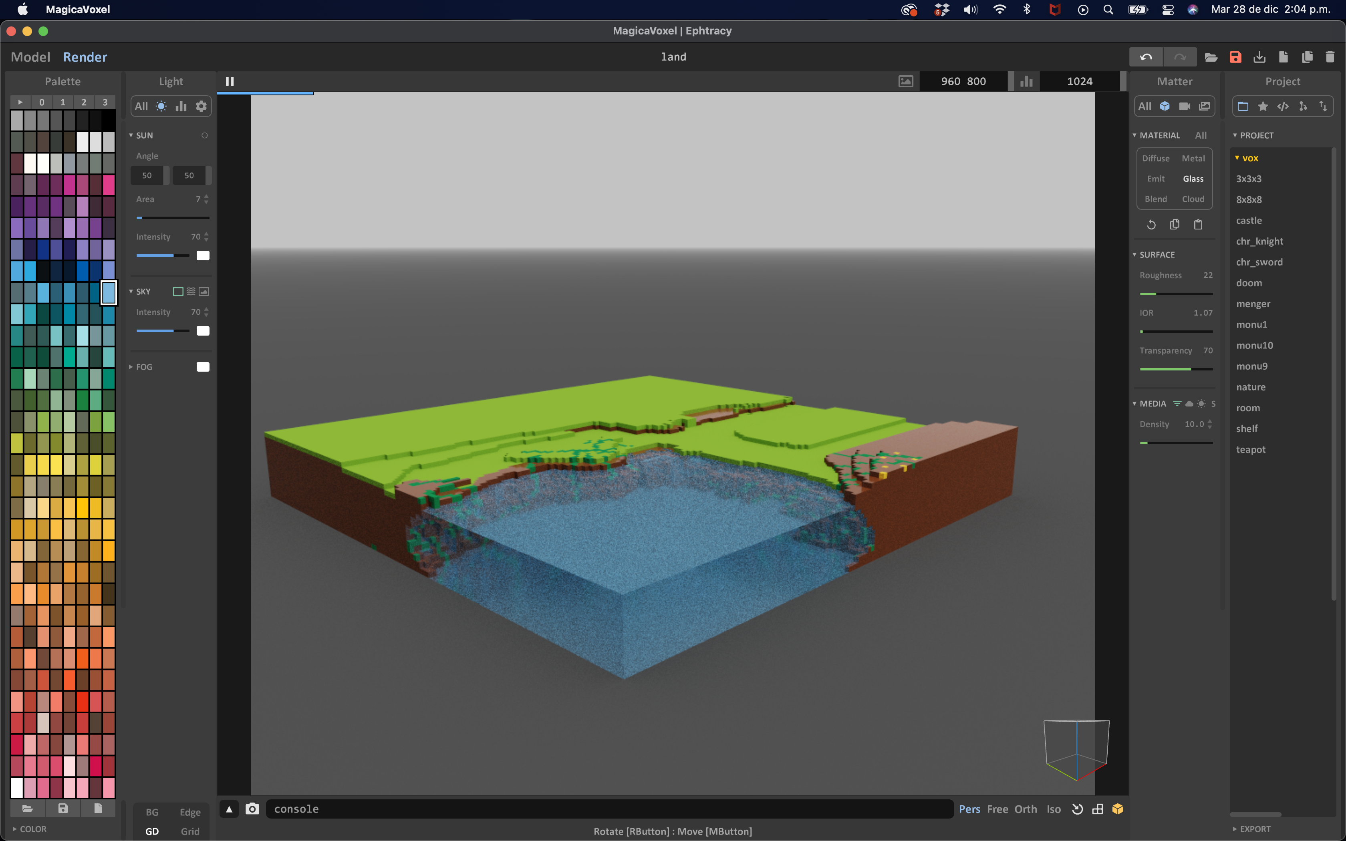The image size is (1346, 841).
Task: Click the nature project file
Action: 1250,386
